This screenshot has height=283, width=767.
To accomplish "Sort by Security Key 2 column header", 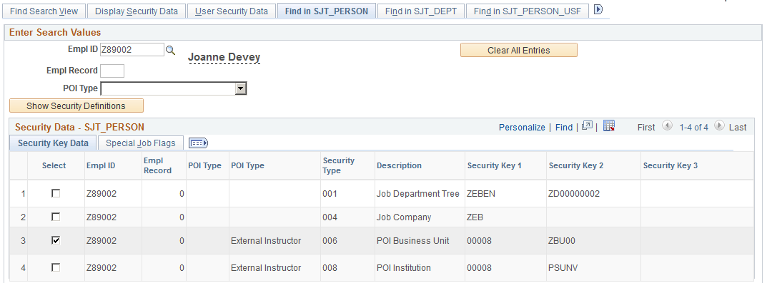I will (x=575, y=165).
